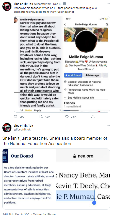This screenshot has width=114, height=215.
Task: Click the Add Friend button in screenshot
Action: point(73,75)
